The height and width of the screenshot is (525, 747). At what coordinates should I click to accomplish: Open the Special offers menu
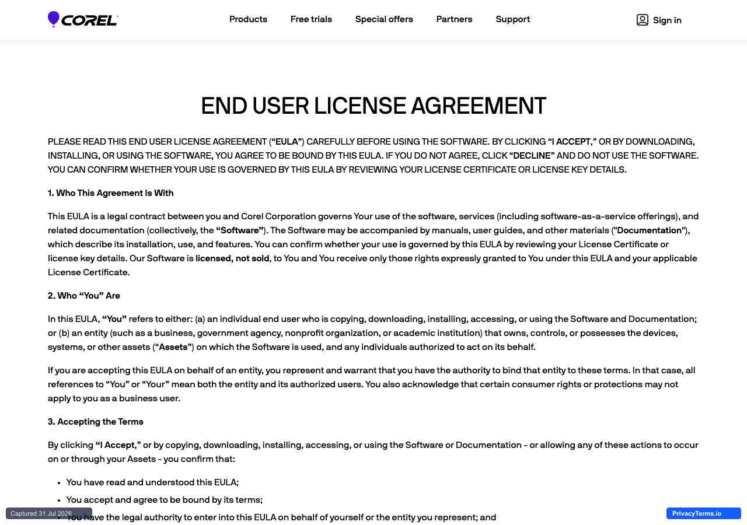click(x=384, y=19)
